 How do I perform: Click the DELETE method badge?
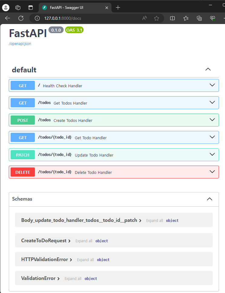[23, 172]
